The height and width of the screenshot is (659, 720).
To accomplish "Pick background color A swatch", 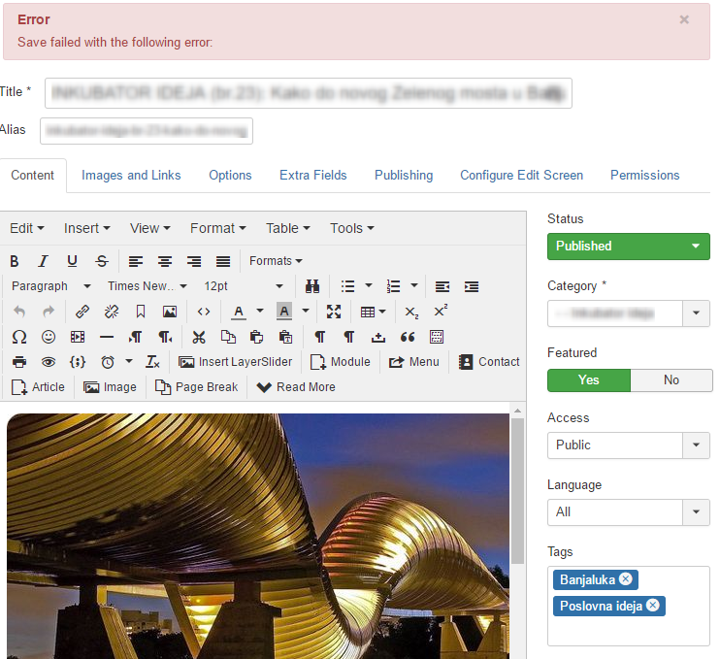I will (x=284, y=312).
